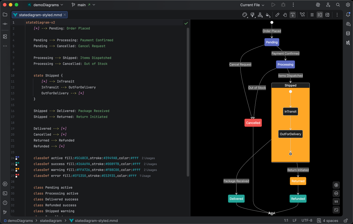Click the Code With Me add user icon
Image resolution: width=353 pixels, height=224 pixels.
point(328,5)
